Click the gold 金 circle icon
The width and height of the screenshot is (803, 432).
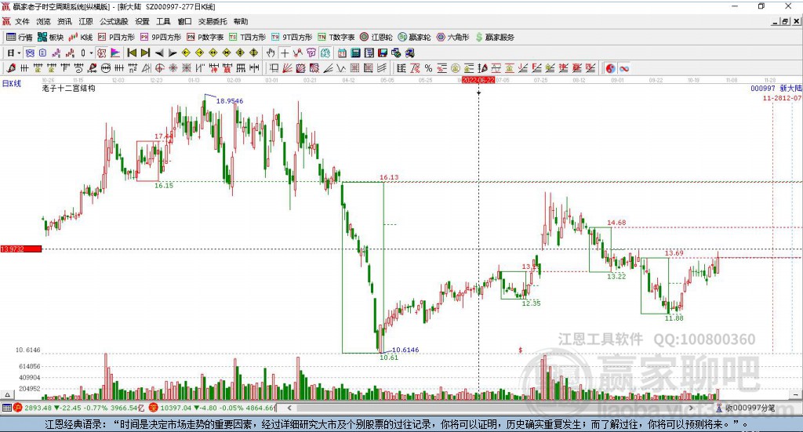(456, 68)
